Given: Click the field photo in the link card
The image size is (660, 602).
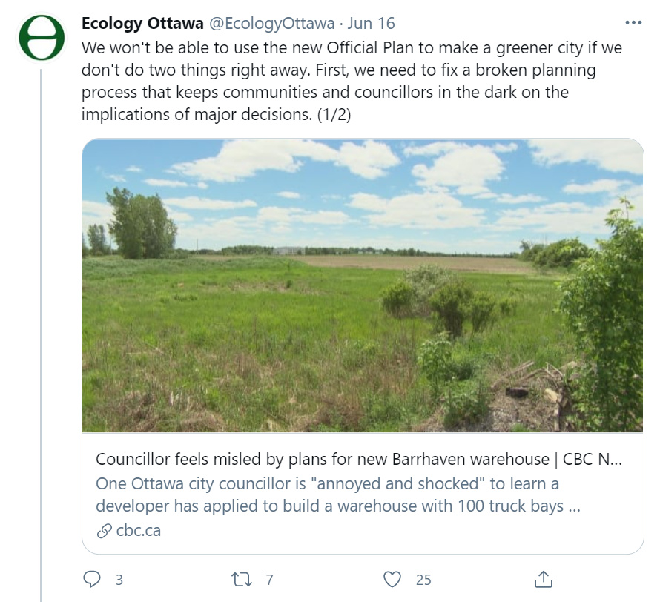Looking at the screenshot, I should click(363, 285).
